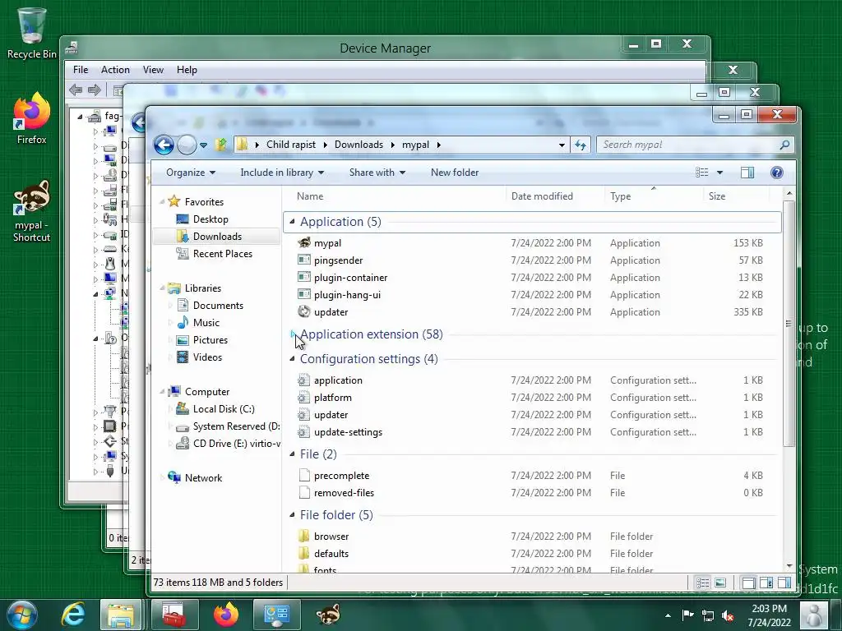This screenshot has width=842, height=631.
Task: Collapse the Configuration settings (4) group
Action: tap(292, 358)
